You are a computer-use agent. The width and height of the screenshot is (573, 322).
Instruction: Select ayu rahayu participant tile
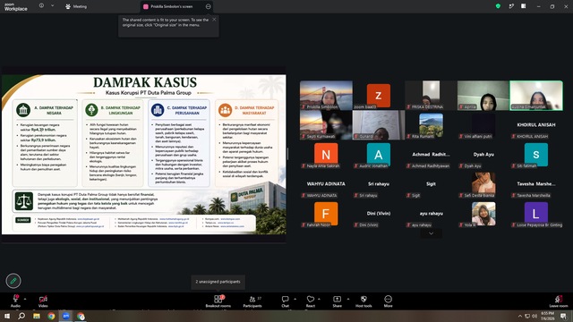click(431, 214)
